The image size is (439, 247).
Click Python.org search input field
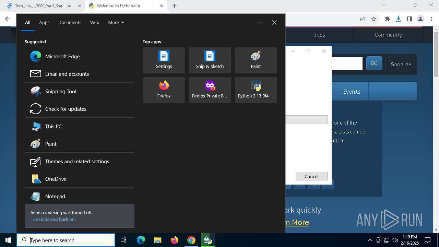(347, 64)
